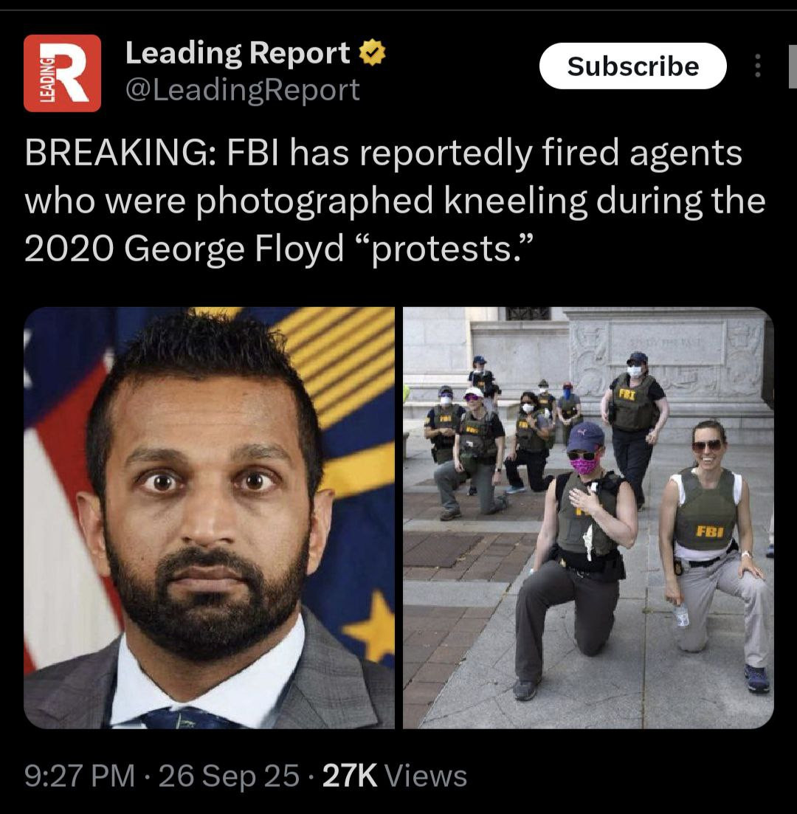Click the white word LEADING on the avatar

[x=46, y=80]
